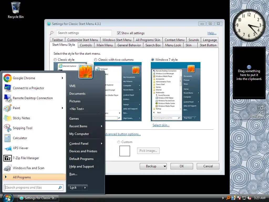Click the Lock button

pos(75,188)
